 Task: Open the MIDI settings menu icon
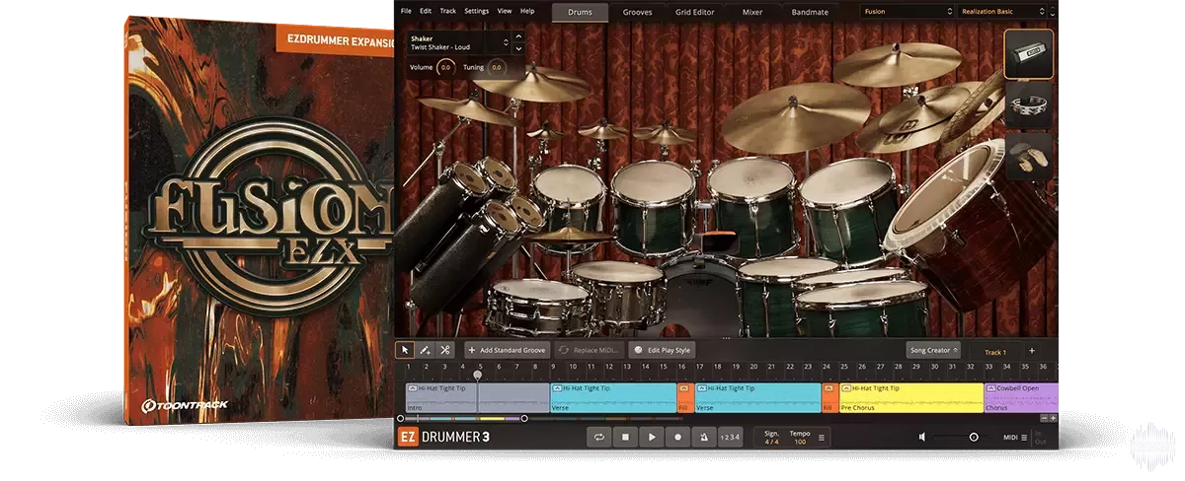[x=1024, y=437]
